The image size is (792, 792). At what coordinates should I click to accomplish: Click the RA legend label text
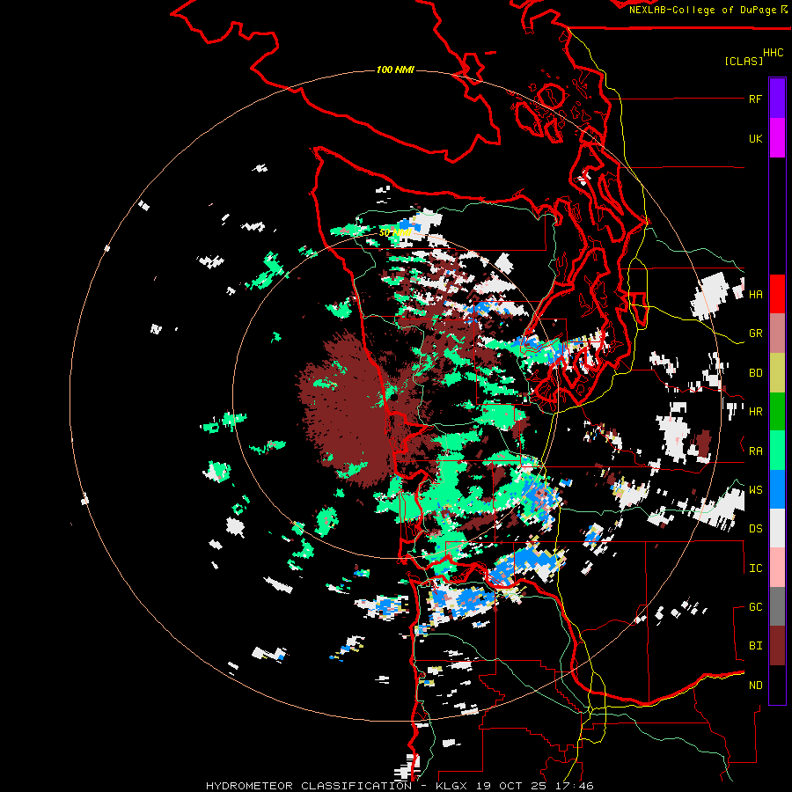pos(755,451)
